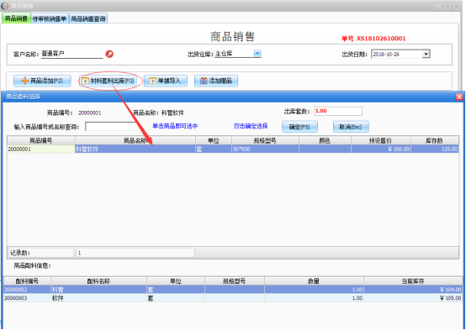Screen dimensions: 466x330
Task: Sort by 商品编号 column header
Action: pos(41,140)
